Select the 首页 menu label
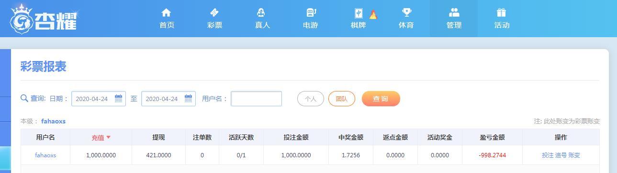Image resolution: width=617 pixels, height=173 pixels. (x=167, y=25)
